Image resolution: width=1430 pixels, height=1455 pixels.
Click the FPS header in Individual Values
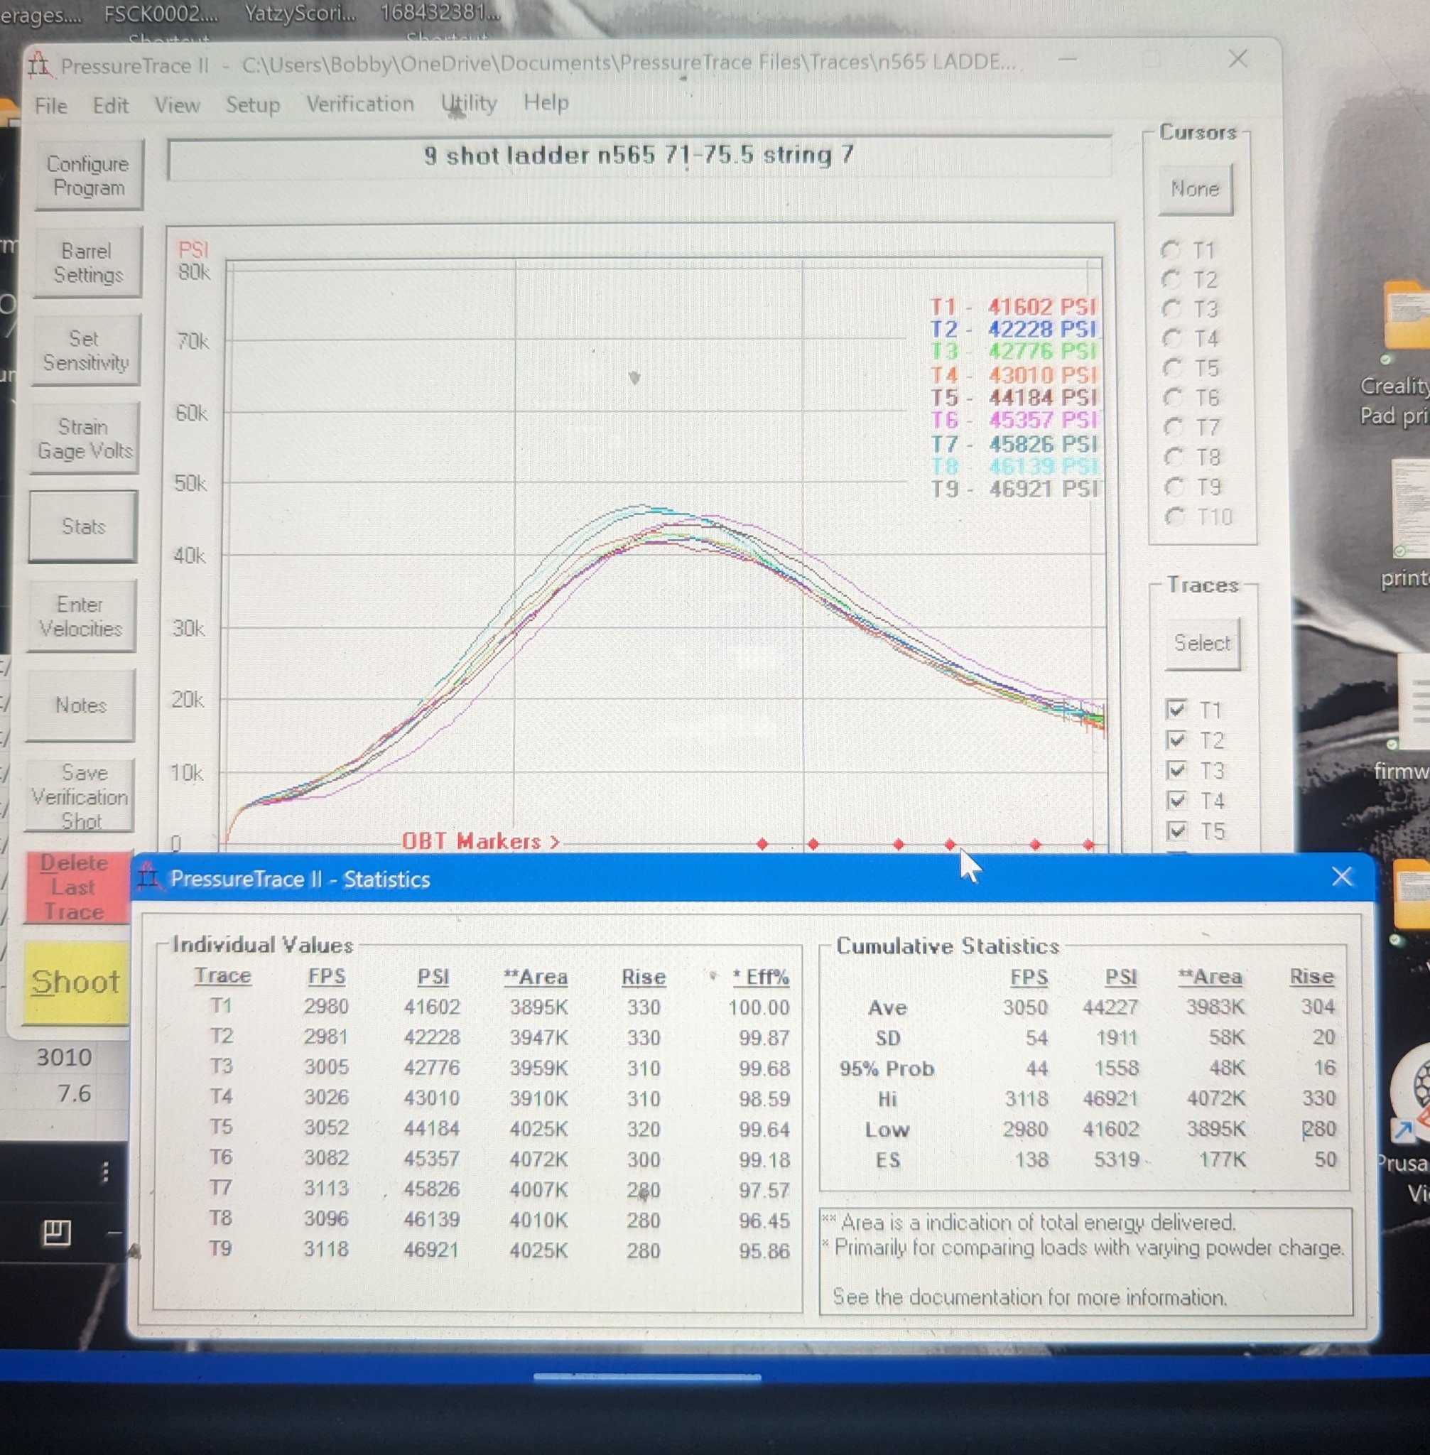click(327, 975)
